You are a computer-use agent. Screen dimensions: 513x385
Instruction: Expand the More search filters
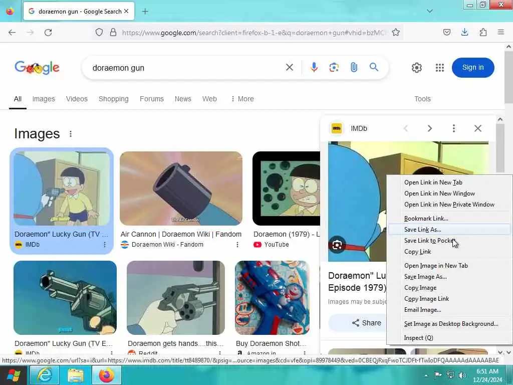pyautogui.click(x=242, y=99)
